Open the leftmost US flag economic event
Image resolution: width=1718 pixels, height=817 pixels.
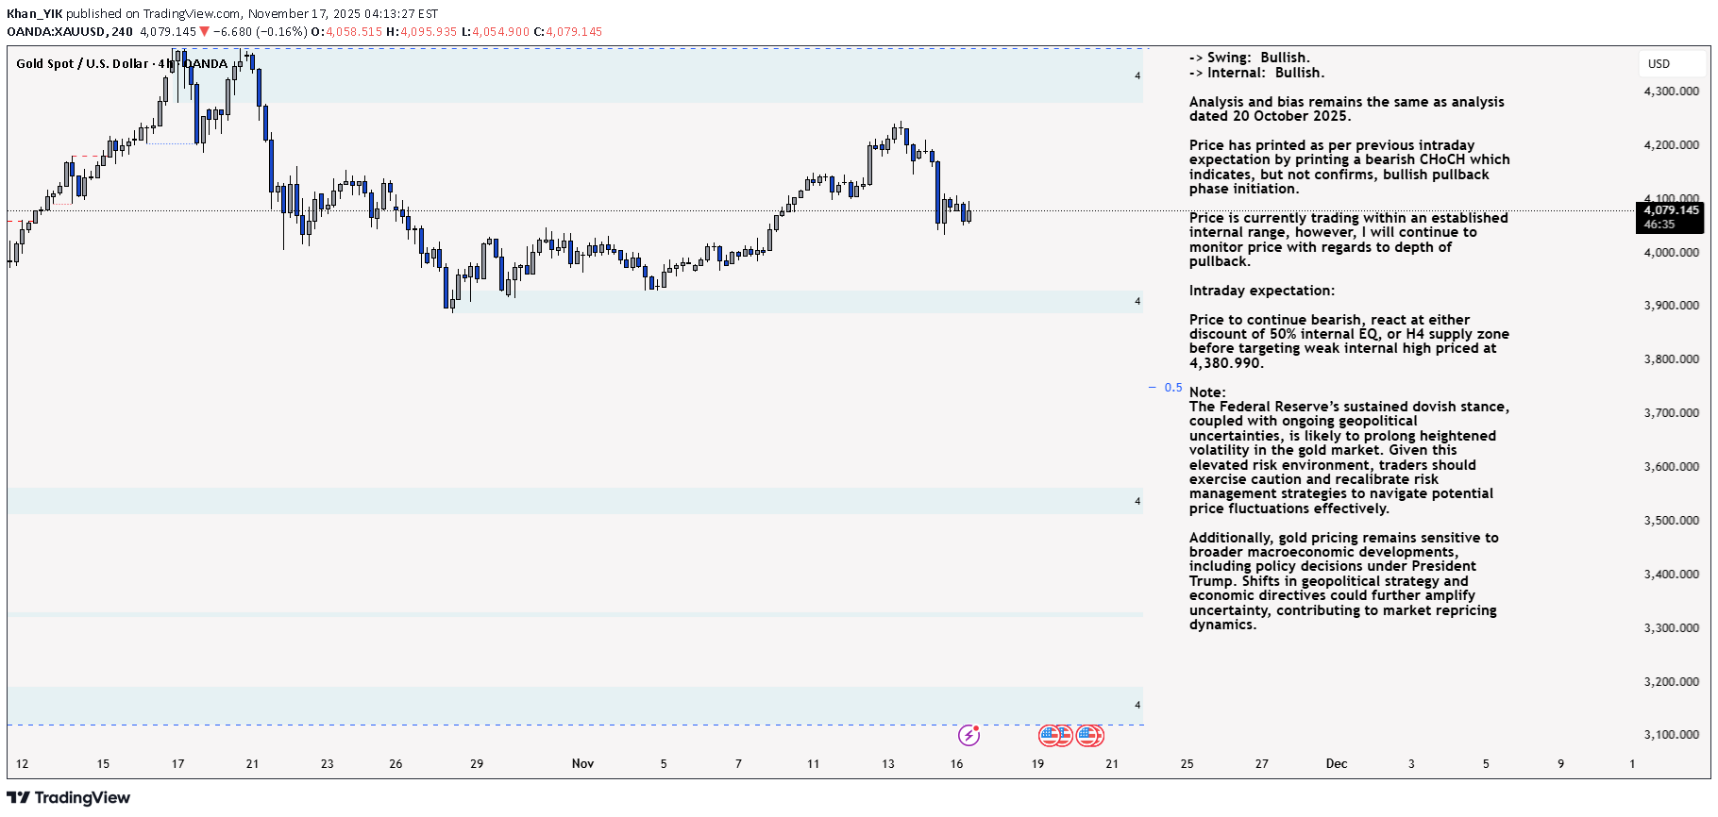(1049, 735)
